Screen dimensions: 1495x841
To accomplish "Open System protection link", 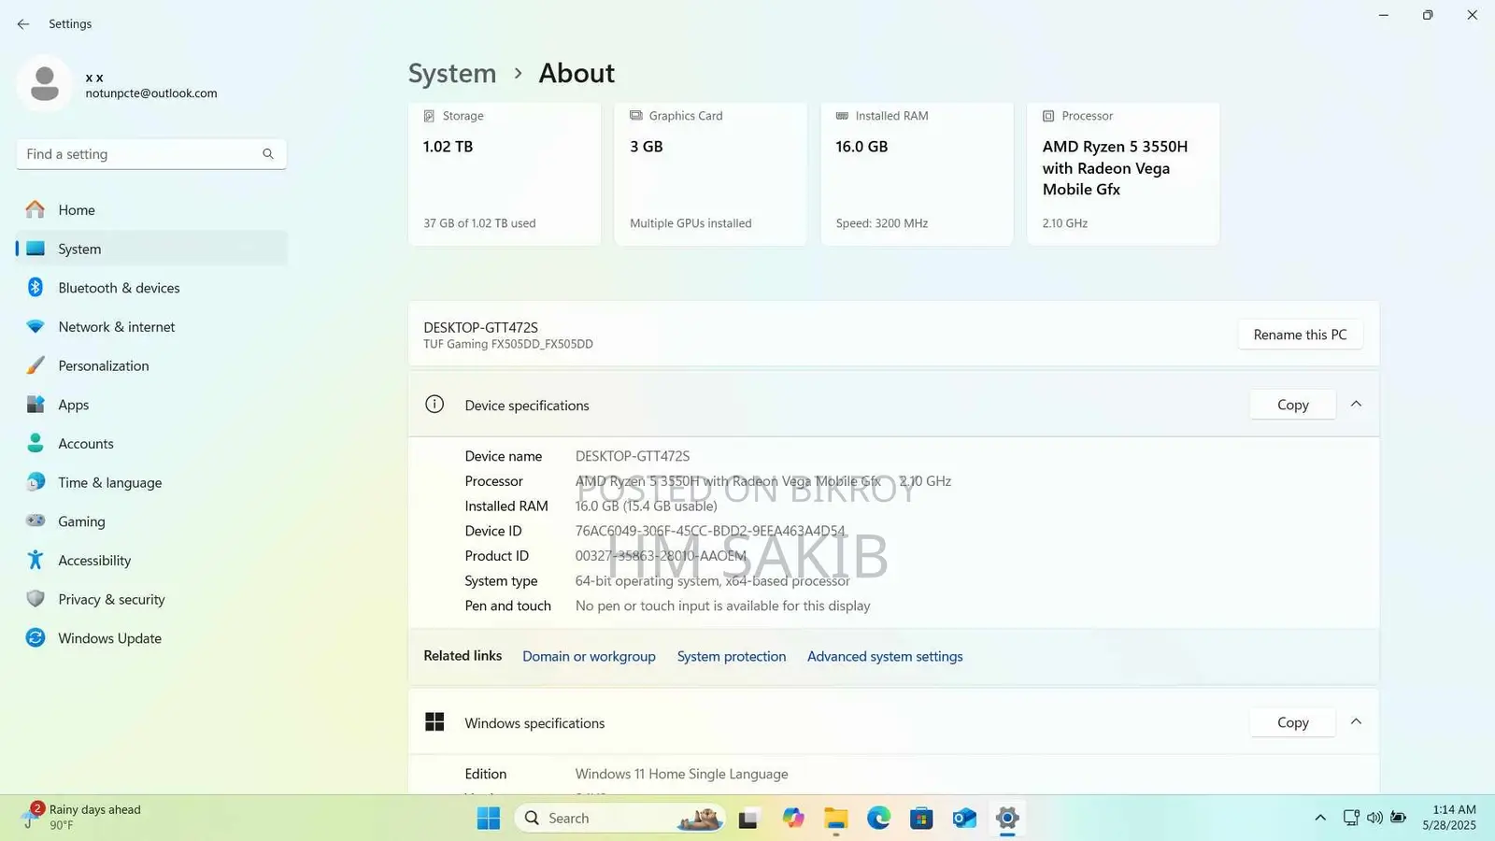I will (x=732, y=656).
